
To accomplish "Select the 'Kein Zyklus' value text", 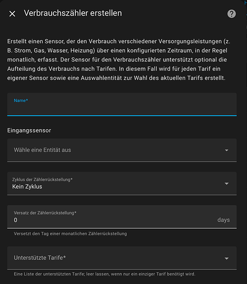I will 27,187.
